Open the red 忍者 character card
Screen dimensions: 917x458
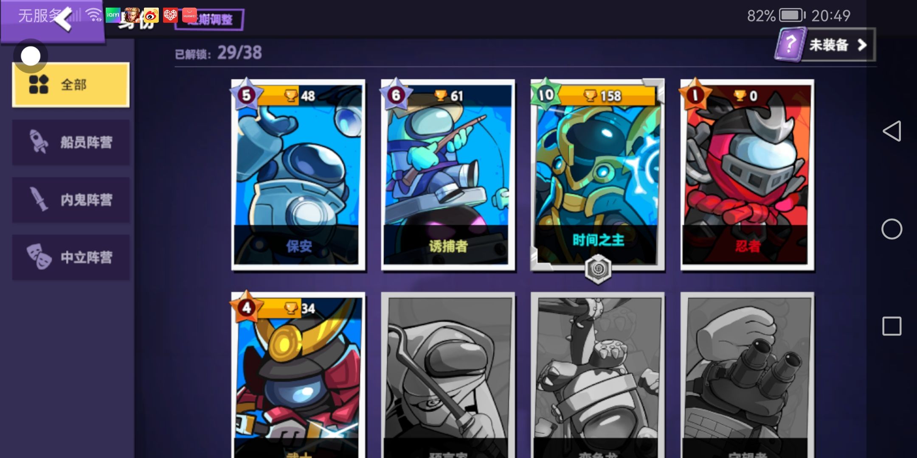747,175
